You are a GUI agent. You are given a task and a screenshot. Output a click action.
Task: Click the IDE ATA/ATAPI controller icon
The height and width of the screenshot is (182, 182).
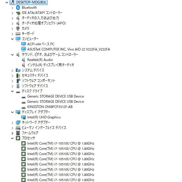pyautogui.click(x=18, y=13)
